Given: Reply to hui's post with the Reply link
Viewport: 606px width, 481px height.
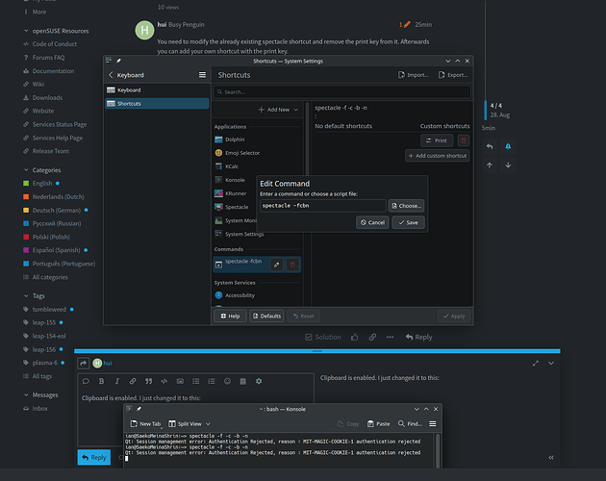Looking at the screenshot, I should [x=418, y=337].
